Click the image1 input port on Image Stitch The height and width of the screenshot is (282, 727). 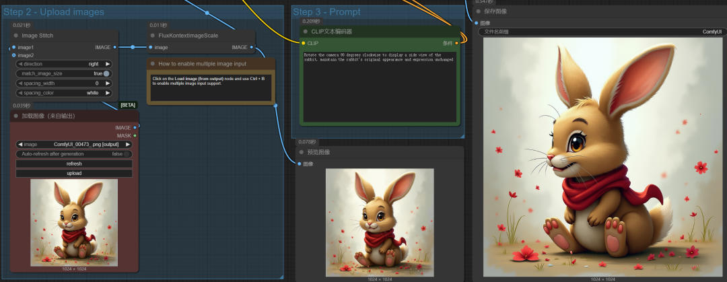14,47
